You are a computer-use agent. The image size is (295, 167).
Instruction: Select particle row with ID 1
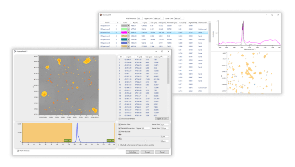pos(143,60)
